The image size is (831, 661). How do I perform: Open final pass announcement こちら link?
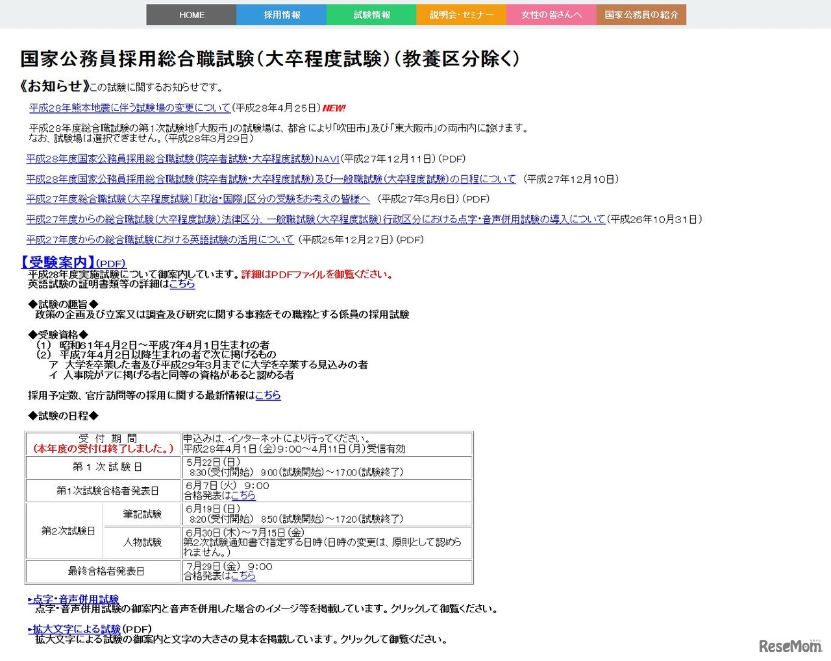[x=243, y=576]
